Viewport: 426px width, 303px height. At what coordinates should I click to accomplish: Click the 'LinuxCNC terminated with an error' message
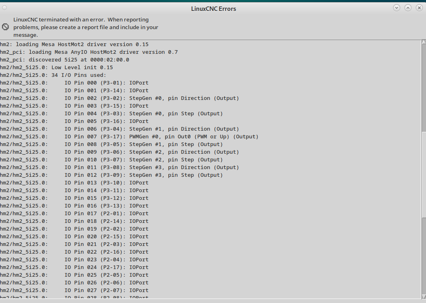(x=85, y=27)
